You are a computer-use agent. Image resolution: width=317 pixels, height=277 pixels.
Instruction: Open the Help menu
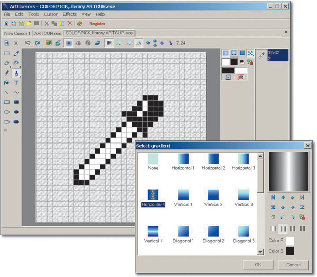(x=100, y=14)
